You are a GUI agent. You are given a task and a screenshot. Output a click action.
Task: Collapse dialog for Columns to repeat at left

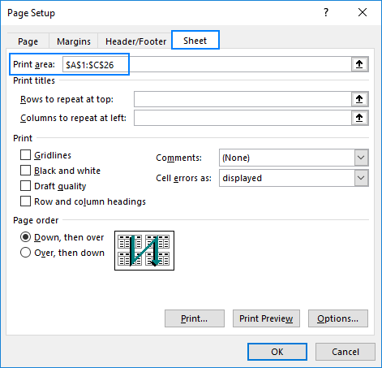(x=359, y=118)
